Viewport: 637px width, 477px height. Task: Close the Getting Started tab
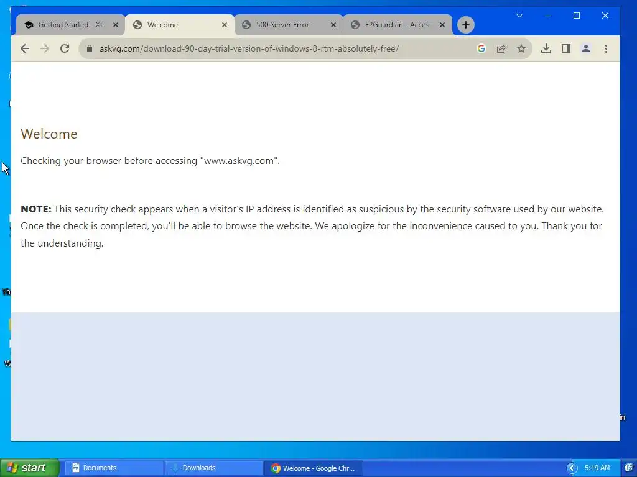point(115,25)
